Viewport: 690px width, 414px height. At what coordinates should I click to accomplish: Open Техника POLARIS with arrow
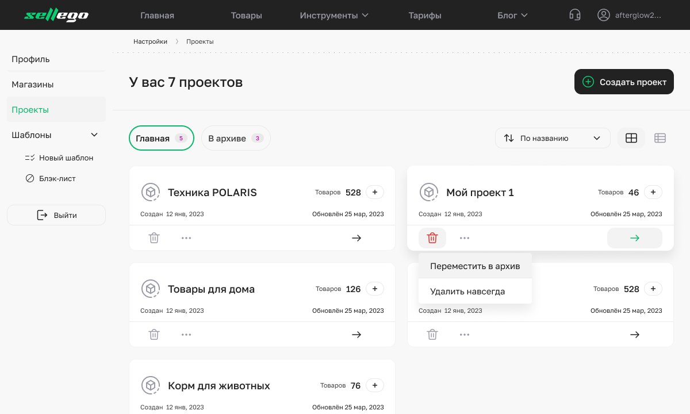click(356, 237)
